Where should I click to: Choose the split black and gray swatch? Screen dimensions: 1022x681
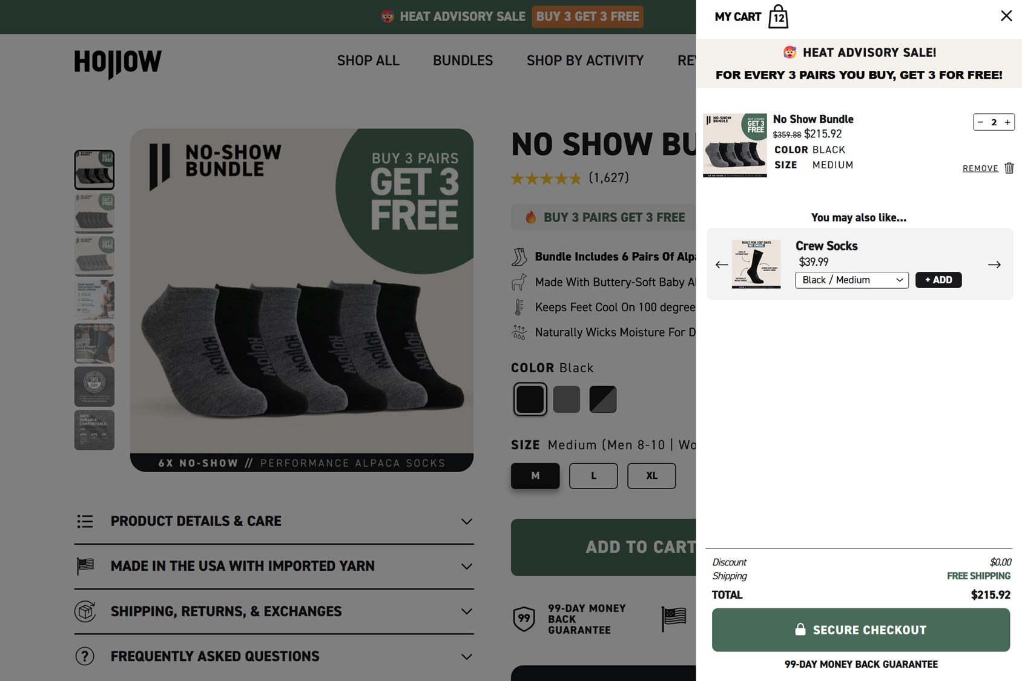603,399
